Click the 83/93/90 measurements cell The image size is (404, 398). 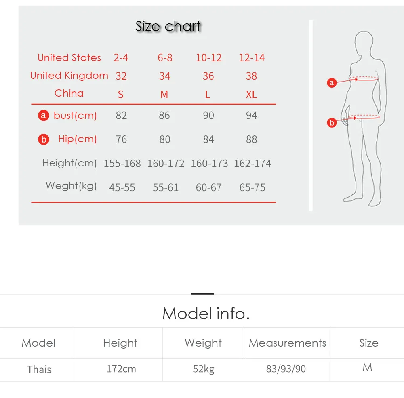286,369
